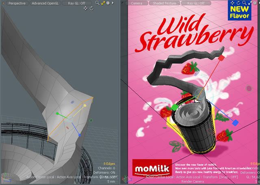Click the cyan center circle in Perspective view
260x185 pixels.
pos(70,119)
